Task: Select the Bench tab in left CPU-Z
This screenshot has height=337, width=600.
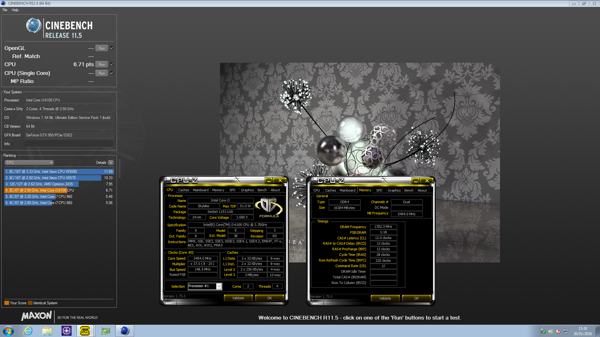Action: (x=262, y=190)
